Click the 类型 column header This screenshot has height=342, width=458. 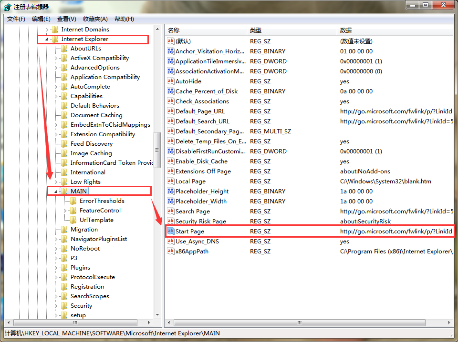[291, 30]
